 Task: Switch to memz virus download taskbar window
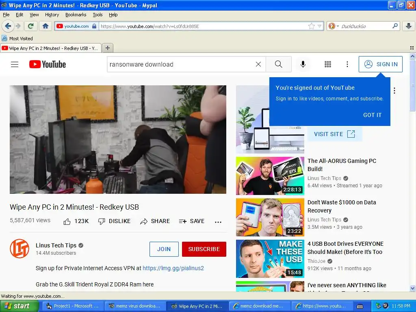135,306
